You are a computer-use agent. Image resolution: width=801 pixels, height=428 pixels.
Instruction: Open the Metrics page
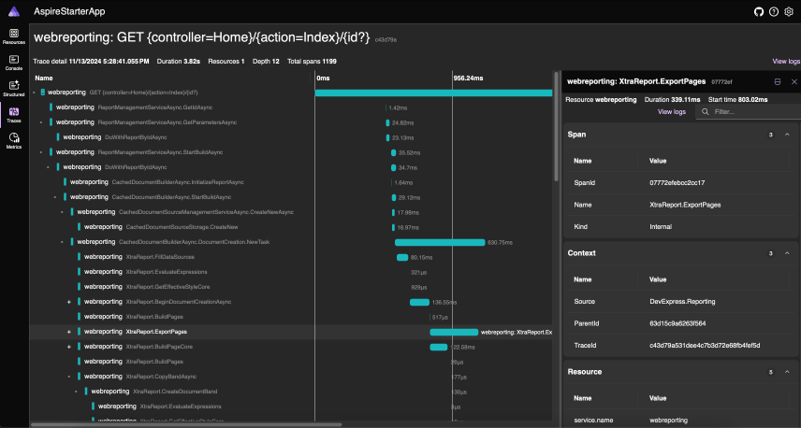coord(13,140)
